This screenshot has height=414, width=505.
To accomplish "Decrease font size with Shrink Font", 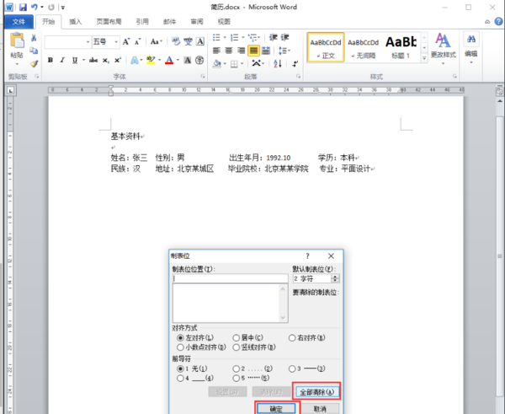I will pyautogui.click(x=137, y=41).
